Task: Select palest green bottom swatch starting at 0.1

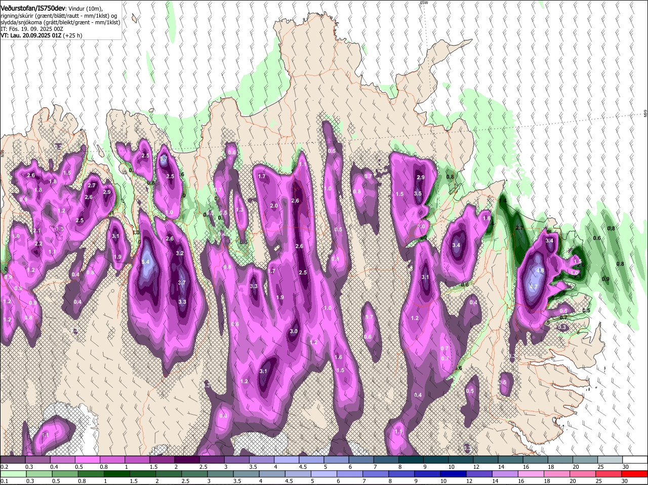Action: (13, 474)
